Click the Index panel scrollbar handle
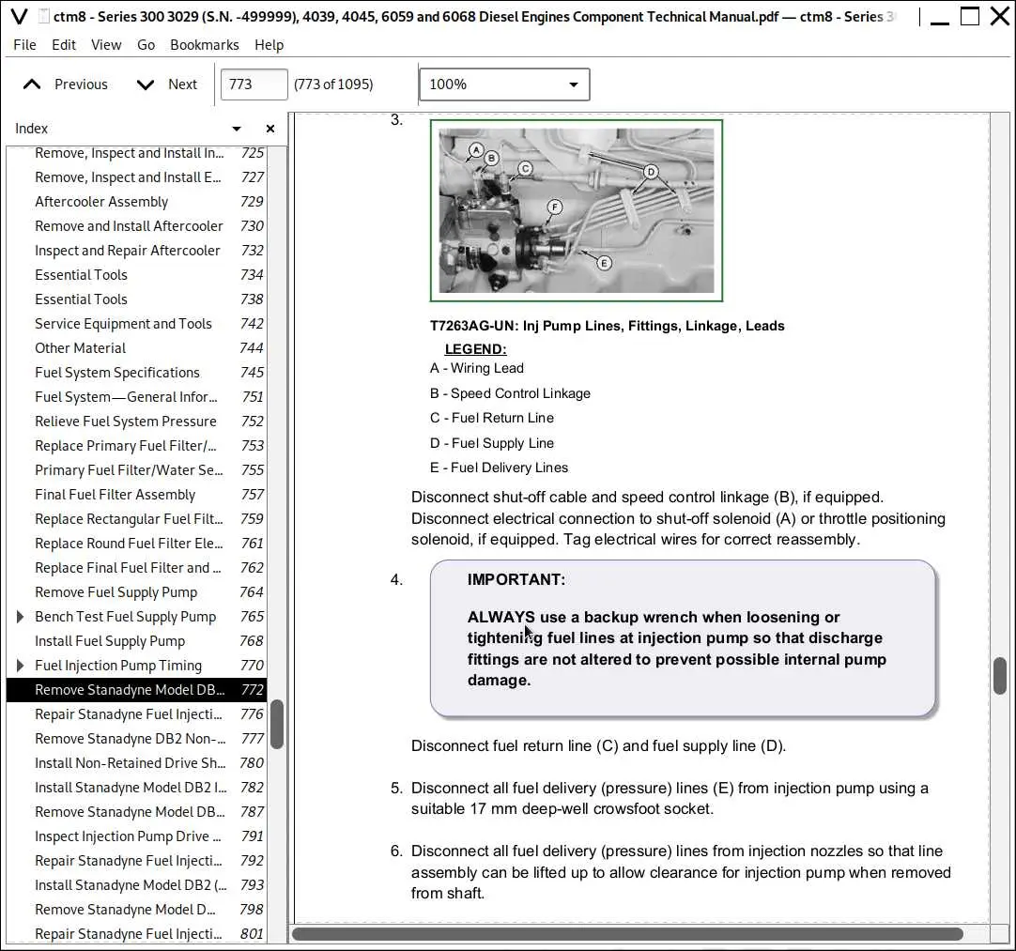1016x951 pixels. point(277,724)
